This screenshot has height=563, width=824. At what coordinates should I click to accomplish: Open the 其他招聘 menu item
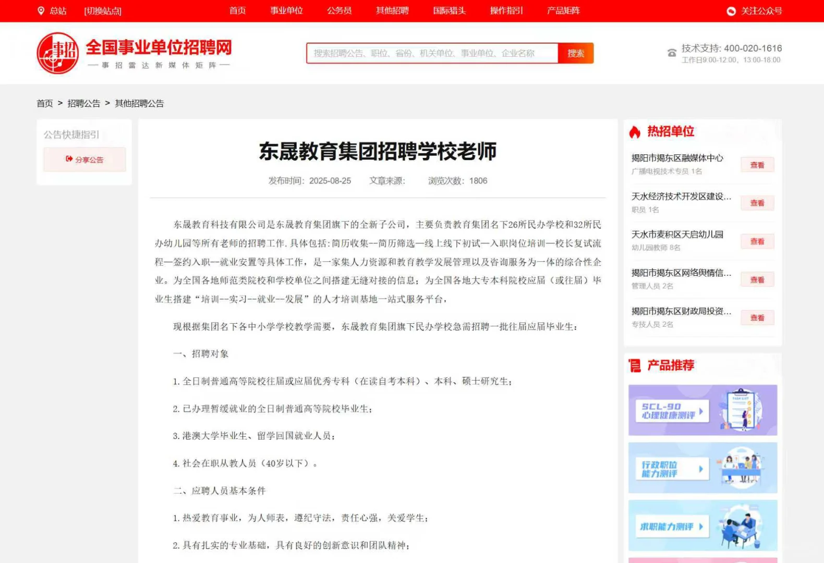(392, 10)
